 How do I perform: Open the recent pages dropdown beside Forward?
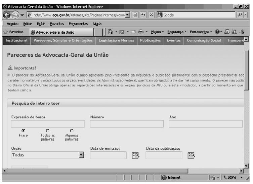point(22,15)
